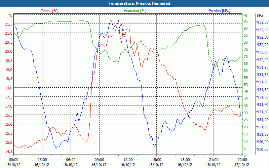269x168 pixels.
Task: Click the °C unit label on the left axis
Action: pos(10,15)
